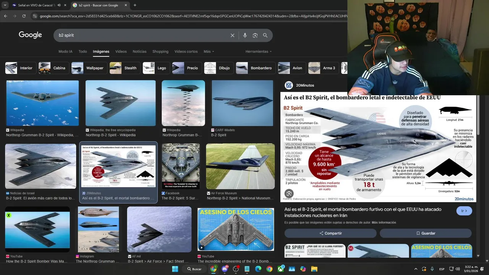The image size is (489, 275).
Task: Expand the Herramientas dropdown
Action: click(259, 52)
